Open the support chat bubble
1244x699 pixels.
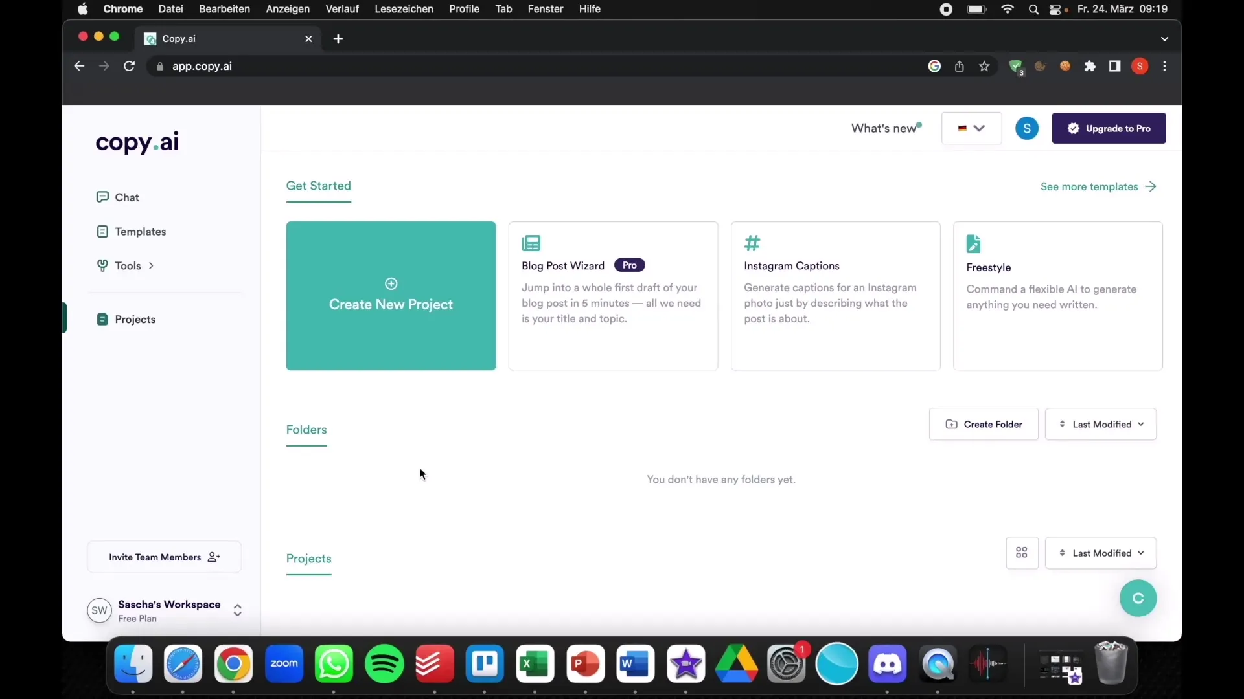click(1138, 598)
